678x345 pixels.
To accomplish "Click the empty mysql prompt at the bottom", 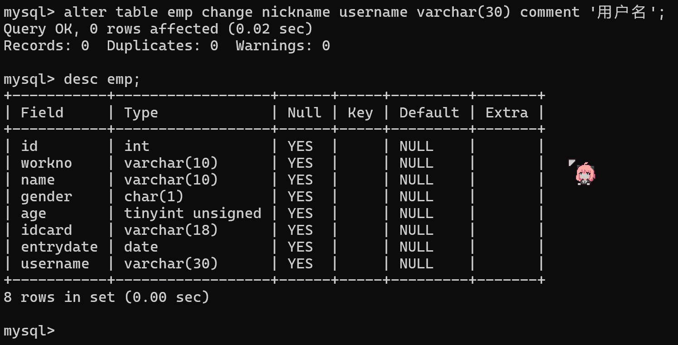I will [29, 330].
